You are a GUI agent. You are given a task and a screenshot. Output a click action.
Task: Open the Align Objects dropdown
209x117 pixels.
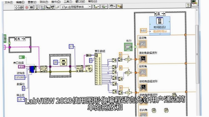click(96, 7)
